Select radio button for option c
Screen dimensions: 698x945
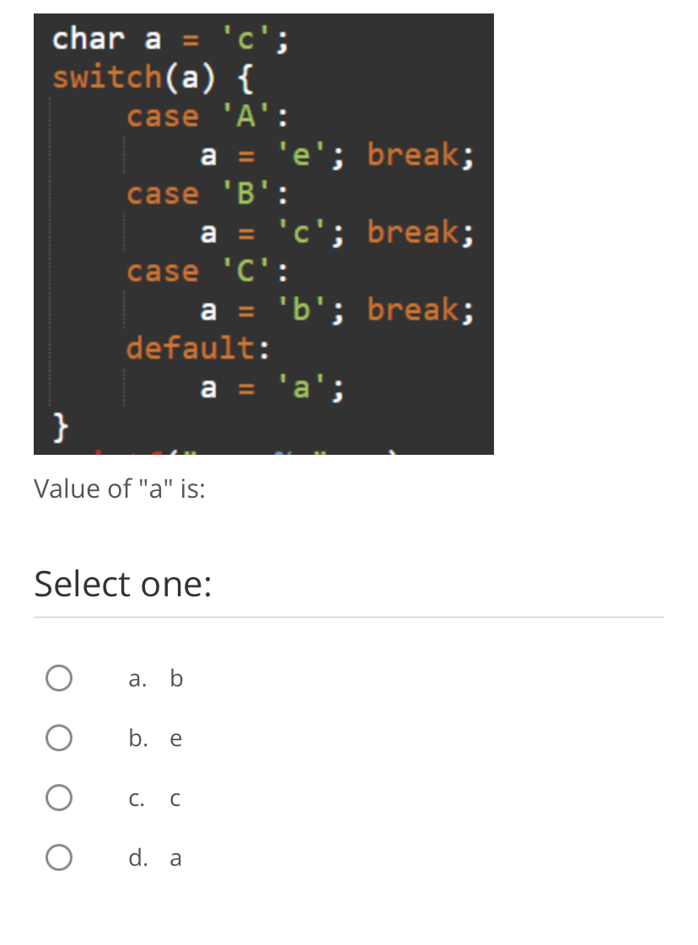58,798
